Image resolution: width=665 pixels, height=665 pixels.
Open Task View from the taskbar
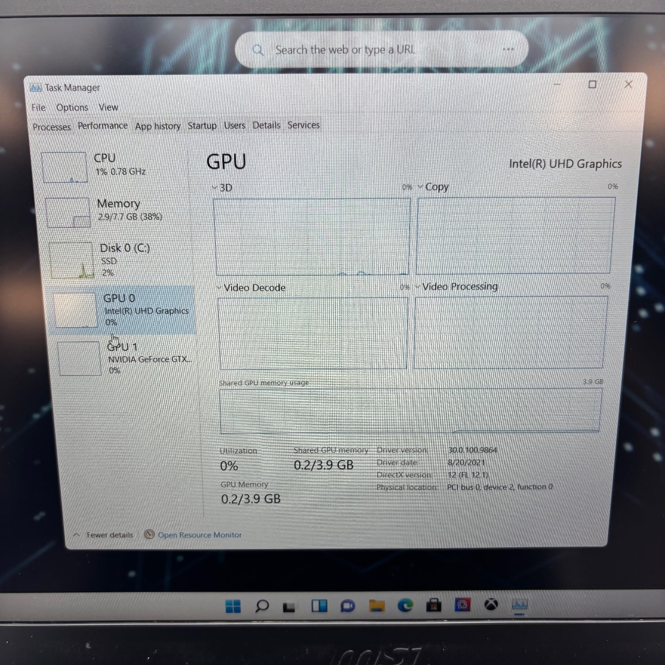click(x=289, y=606)
